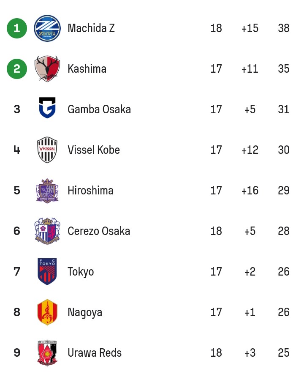304x377 pixels.
Task: Select the Gamba Osaka team name
Action: coord(99,109)
